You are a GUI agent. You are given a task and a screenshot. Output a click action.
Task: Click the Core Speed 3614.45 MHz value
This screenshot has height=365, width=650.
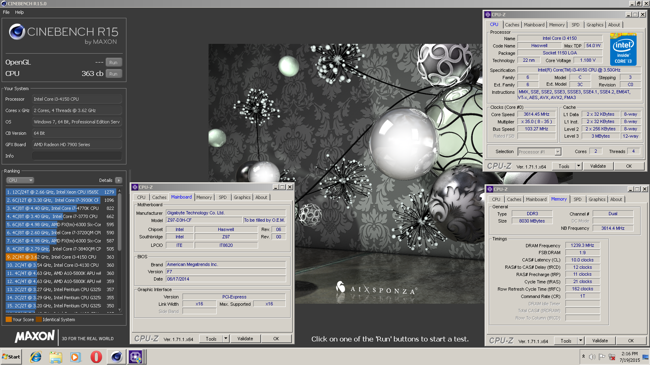[536, 114]
